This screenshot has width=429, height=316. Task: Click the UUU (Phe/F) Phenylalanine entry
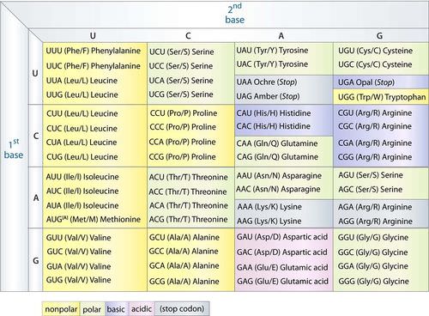(94, 51)
